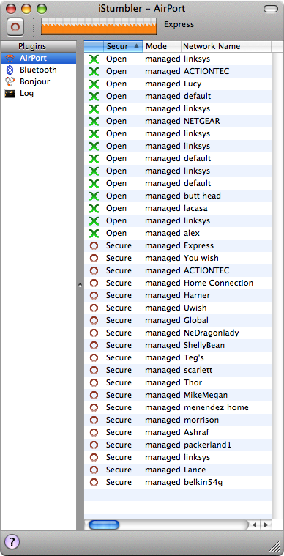Click the secure-network icon for NeDragonlady
The height and width of the screenshot is (556, 284).
pos(94,333)
